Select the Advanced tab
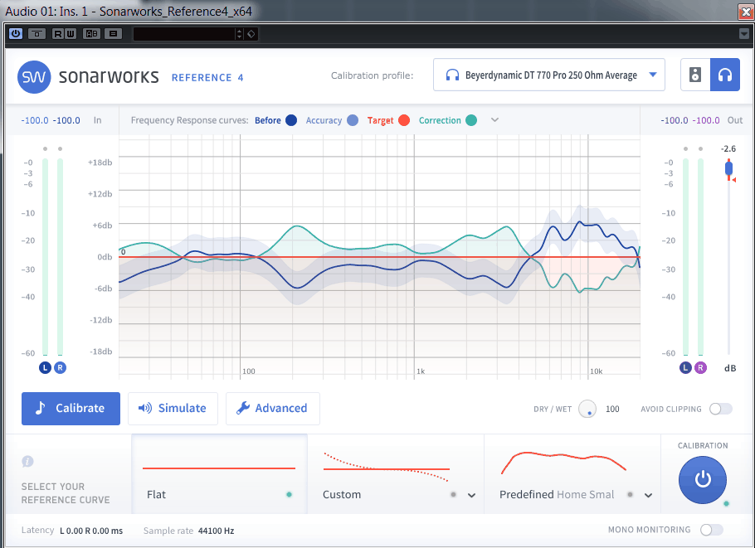 (272, 409)
